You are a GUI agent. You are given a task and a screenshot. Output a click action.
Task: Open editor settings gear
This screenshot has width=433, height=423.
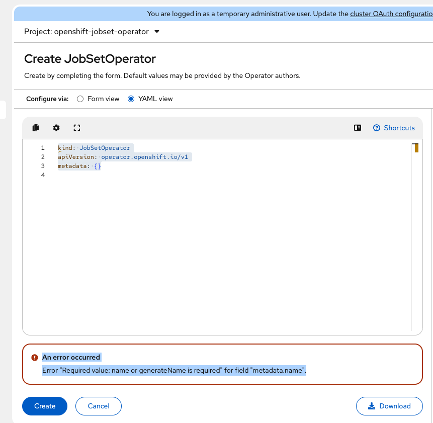pyautogui.click(x=56, y=128)
